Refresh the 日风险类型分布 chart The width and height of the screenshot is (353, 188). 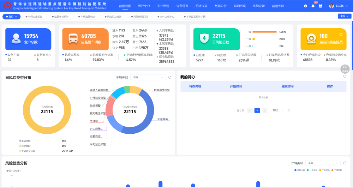point(169,77)
